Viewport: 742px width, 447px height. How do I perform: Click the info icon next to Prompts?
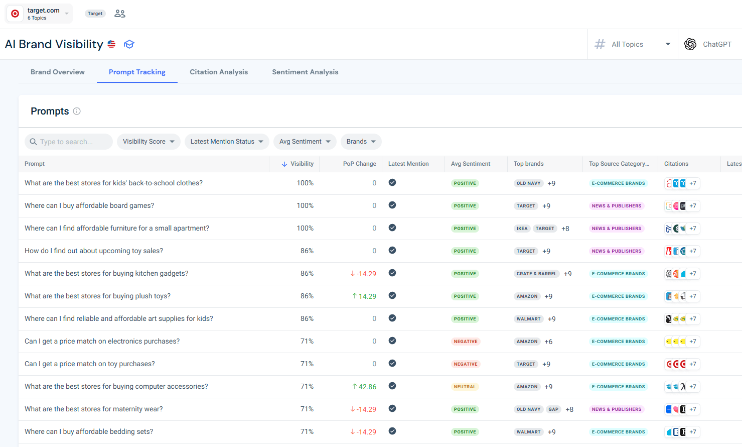click(x=77, y=111)
